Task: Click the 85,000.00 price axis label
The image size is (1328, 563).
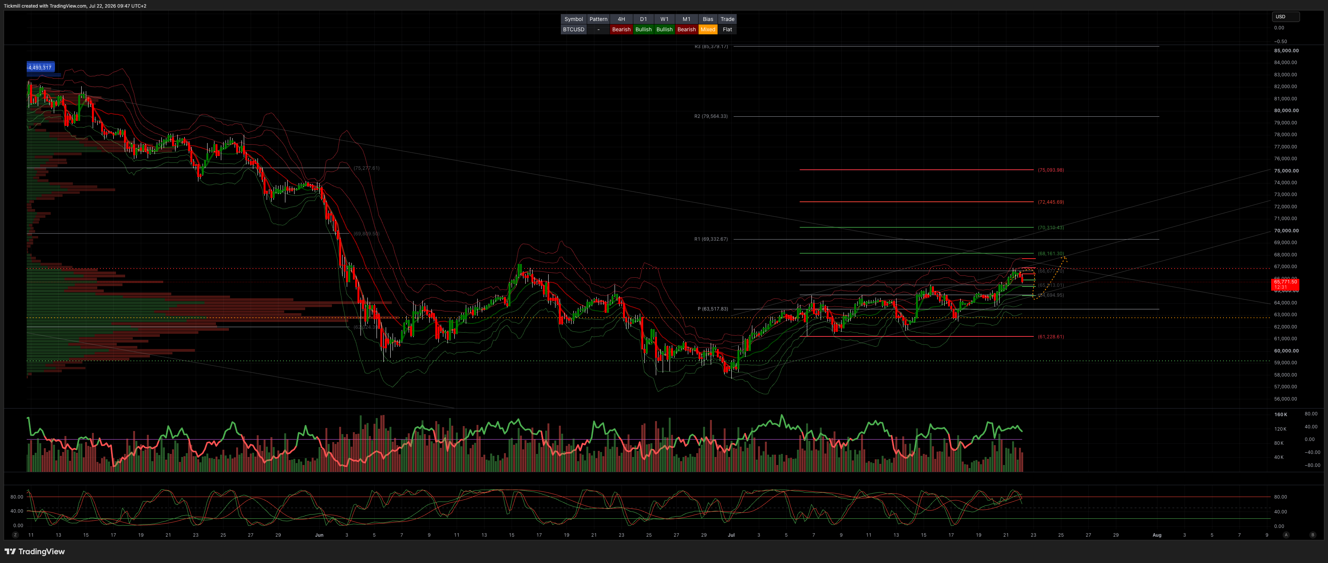Action: coord(1286,50)
